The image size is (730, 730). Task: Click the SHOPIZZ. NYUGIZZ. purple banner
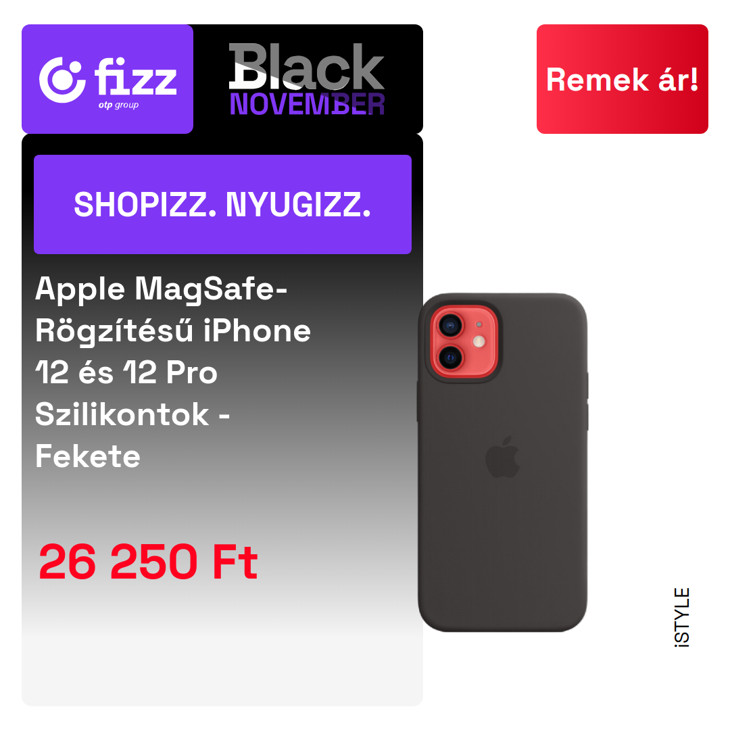(222, 204)
